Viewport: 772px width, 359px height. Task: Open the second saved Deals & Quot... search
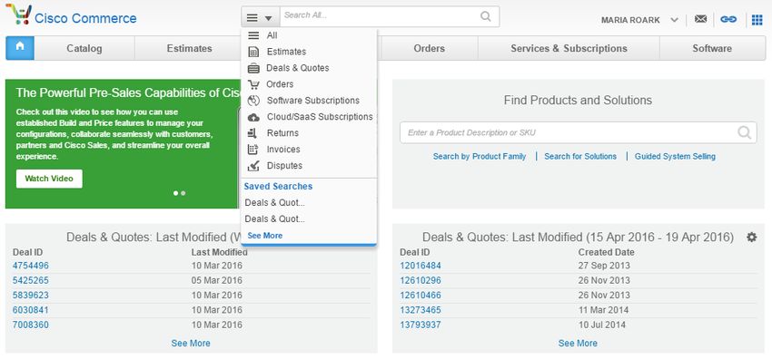click(274, 218)
